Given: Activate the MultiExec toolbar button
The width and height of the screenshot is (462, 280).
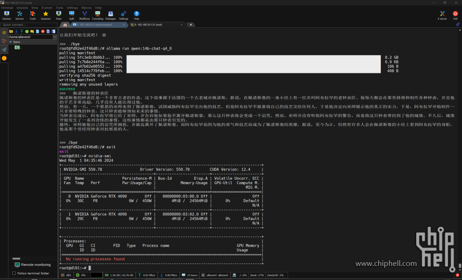Looking at the screenshot, I should (x=84, y=15).
